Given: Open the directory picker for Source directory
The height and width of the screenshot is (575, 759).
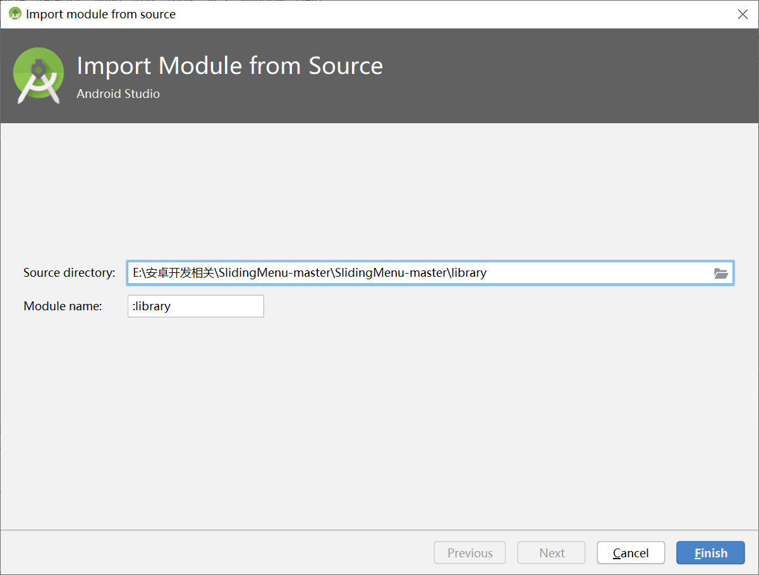Looking at the screenshot, I should [720, 273].
